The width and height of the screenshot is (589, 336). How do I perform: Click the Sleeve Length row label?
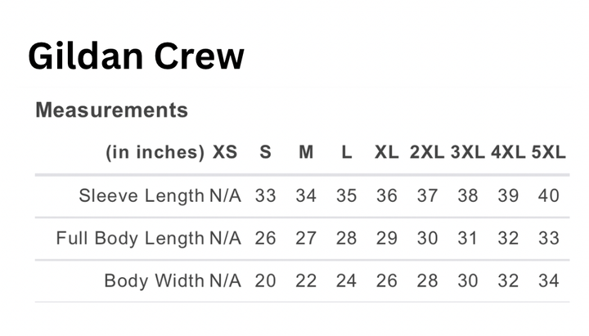(142, 196)
